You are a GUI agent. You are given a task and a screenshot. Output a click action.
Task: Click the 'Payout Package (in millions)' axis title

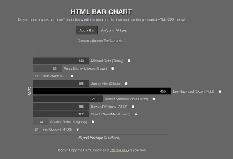[99, 138]
